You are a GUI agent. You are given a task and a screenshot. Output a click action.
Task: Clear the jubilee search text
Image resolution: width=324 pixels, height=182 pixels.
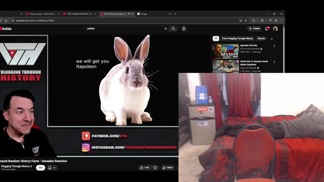pos(166,29)
